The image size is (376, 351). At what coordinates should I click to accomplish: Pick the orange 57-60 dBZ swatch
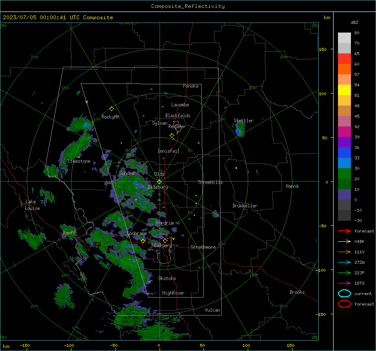click(x=344, y=69)
